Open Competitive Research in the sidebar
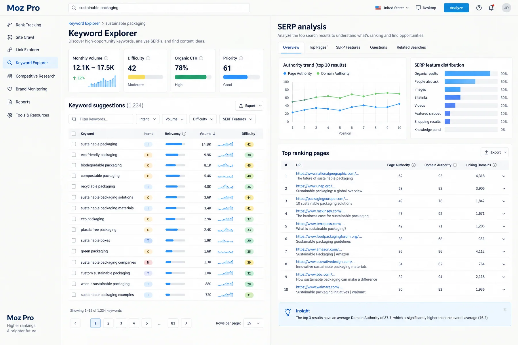 coord(30,76)
